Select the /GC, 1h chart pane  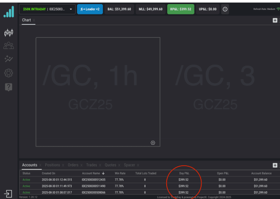(x=98, y=92)
